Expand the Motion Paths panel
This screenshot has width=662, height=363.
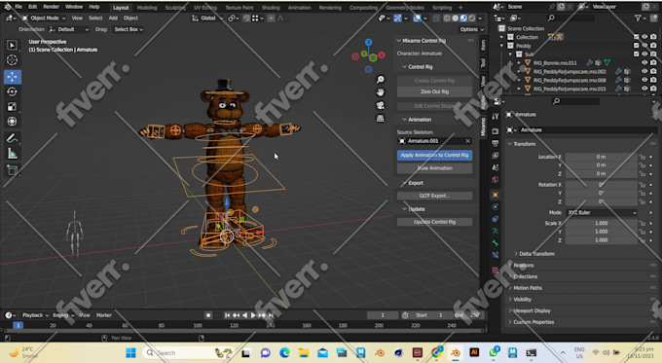527,288
